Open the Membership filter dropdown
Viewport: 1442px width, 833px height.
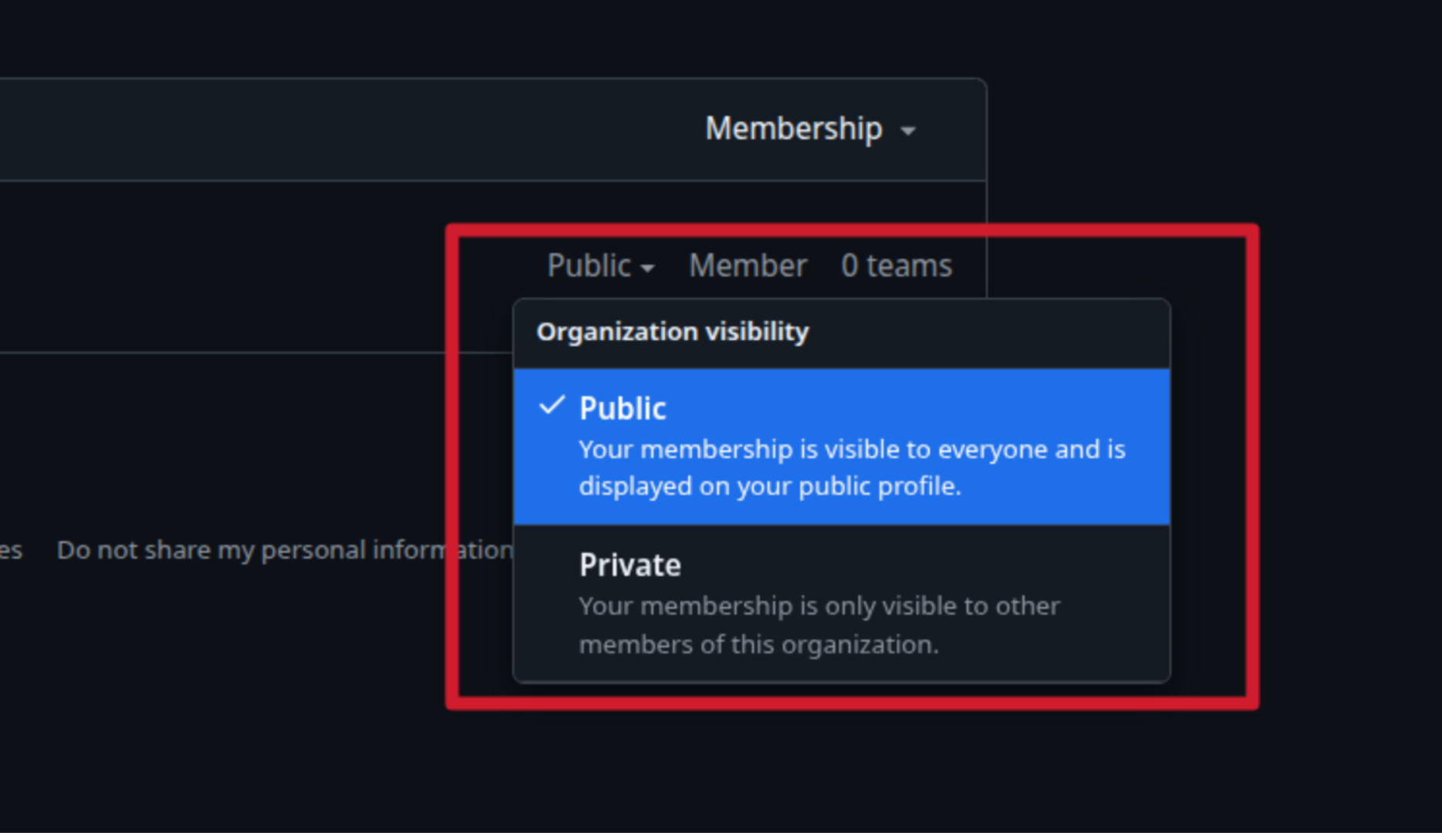point(809,129)
